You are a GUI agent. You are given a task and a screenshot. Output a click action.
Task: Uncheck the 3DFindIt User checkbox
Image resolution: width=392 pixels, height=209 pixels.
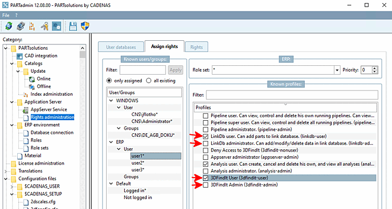pos(205,178)
